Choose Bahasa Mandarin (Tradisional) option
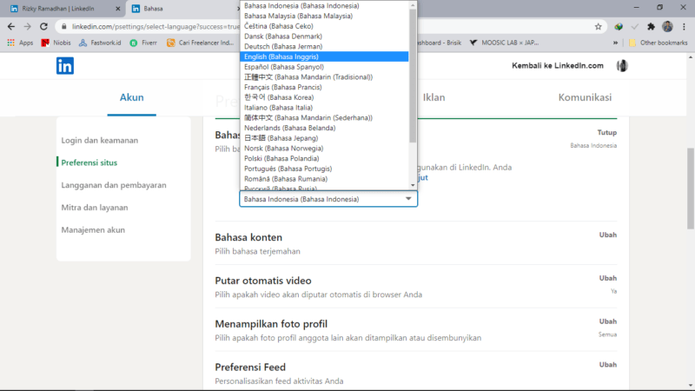This screenshot has width=695, height=391. click(324, 77)
